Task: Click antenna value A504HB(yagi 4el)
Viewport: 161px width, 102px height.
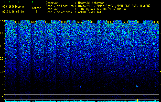Action: click(x=90, y=12)
